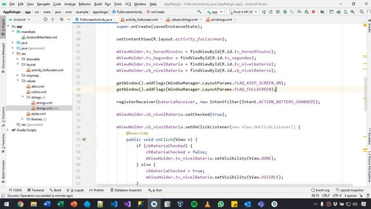Image resolution: width=371 pixels, height=209 pixels.
Task: Open the Android project view dropdown
Action: click(19, 19)
